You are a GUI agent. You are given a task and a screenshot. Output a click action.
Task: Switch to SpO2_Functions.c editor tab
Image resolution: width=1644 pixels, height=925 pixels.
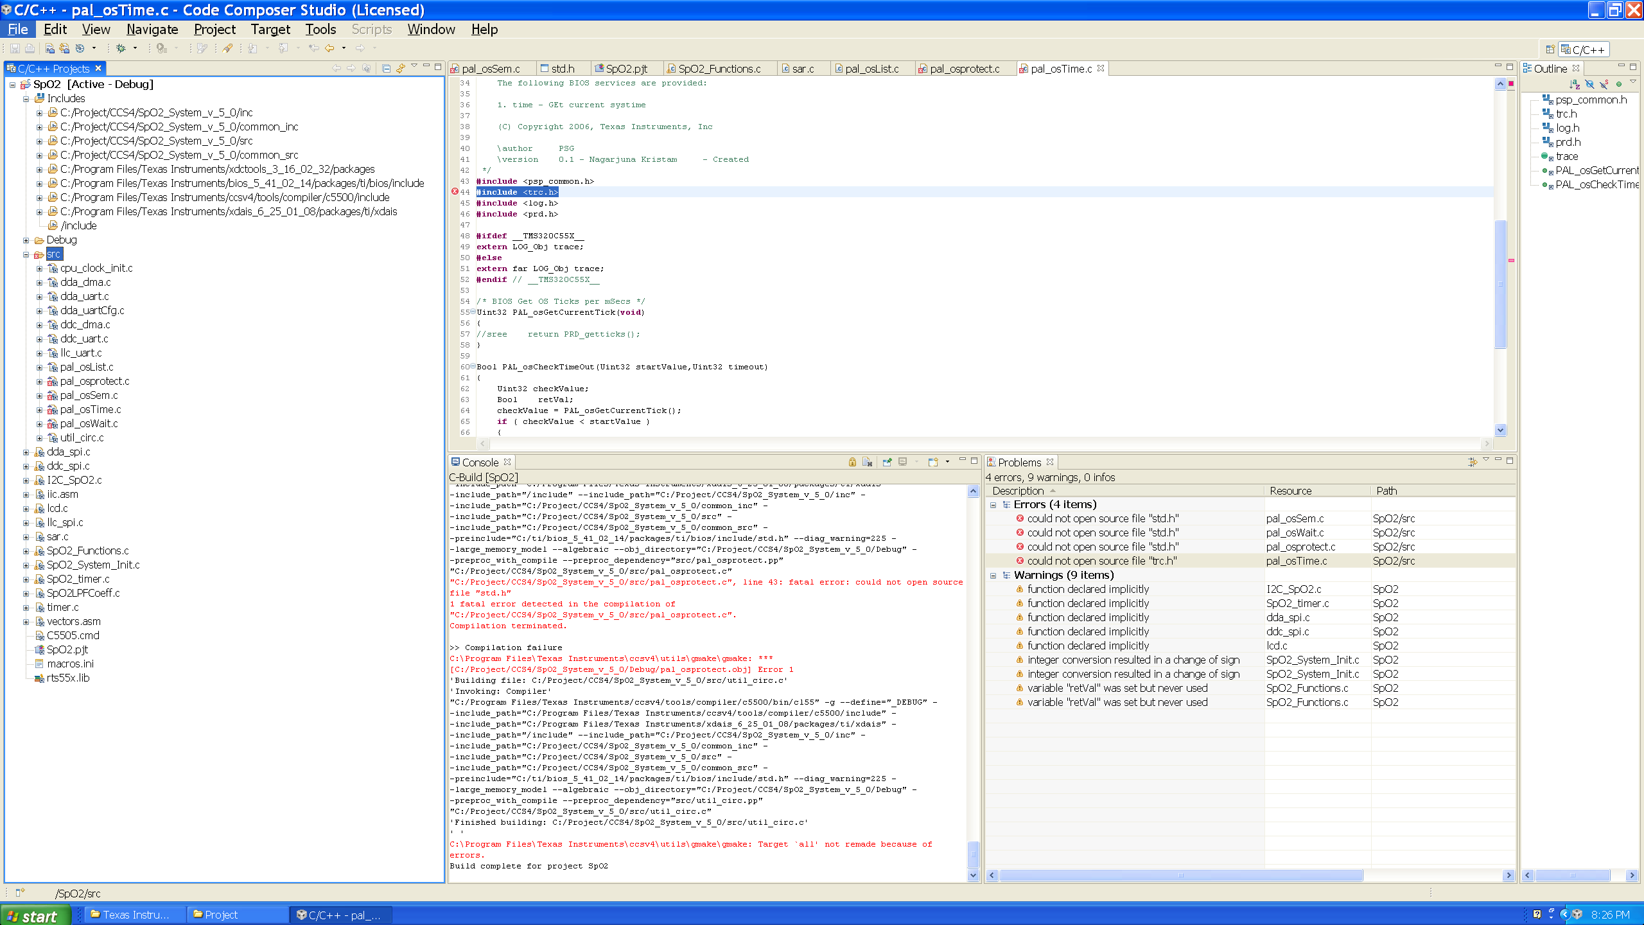(x=719, y=69)
